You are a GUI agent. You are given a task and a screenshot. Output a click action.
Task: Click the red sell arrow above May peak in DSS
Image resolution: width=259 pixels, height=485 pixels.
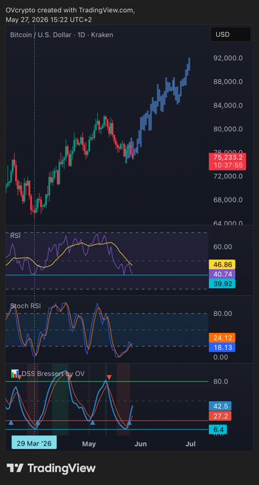[109, 377]
